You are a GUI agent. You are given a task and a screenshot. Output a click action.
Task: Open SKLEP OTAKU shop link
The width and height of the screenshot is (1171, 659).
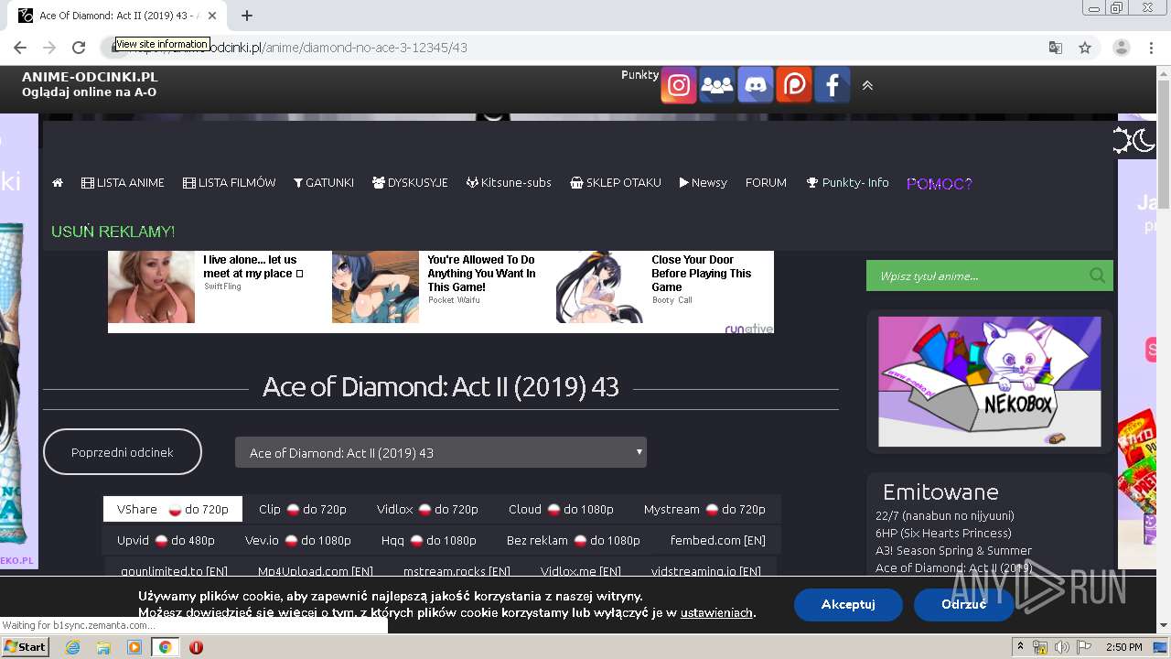point(615,183)
